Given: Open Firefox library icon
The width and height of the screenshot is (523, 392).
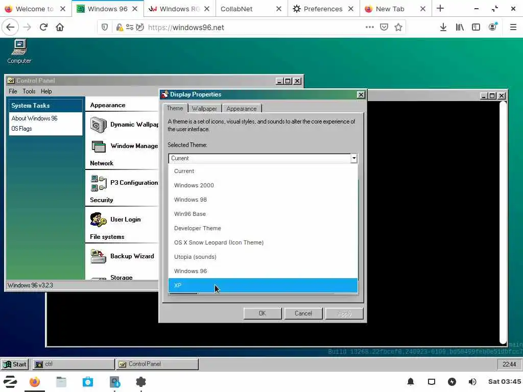Looking at the screenshot, I should [460, 28].
